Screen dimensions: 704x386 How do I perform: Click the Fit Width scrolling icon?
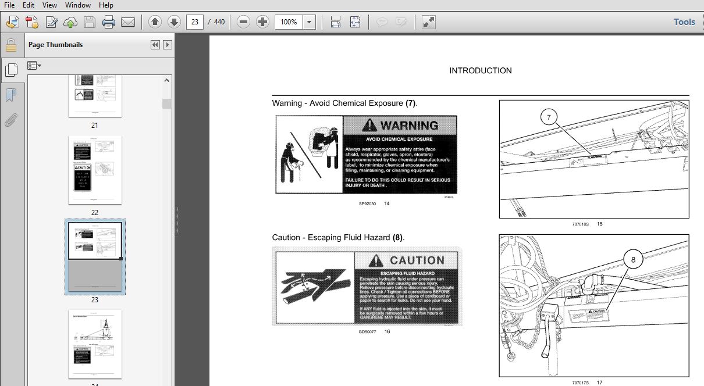click(336, 22)
